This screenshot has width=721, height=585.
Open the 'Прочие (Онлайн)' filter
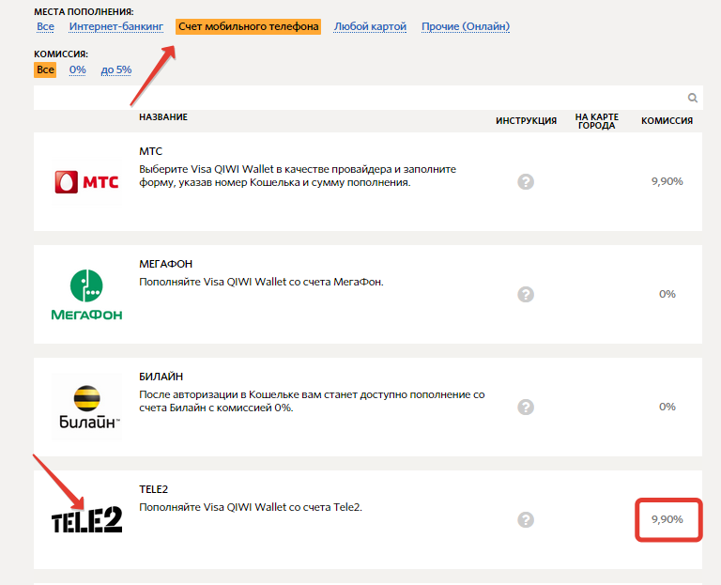pos(466,27)
